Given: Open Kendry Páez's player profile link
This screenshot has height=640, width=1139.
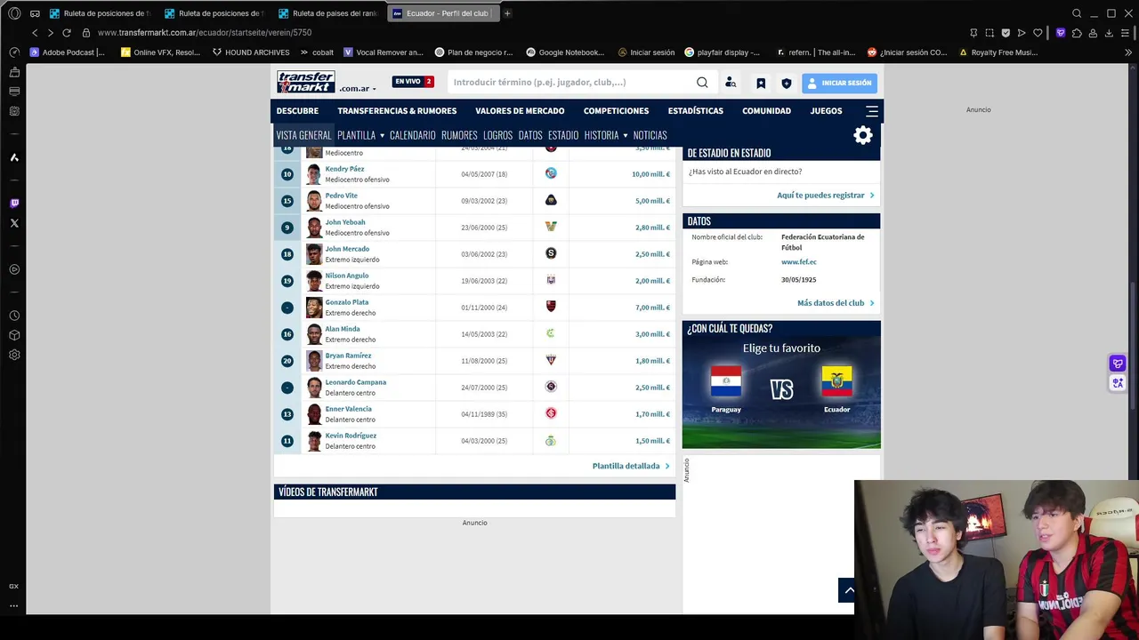Looking at the screenshot, I should coord(344,169).
